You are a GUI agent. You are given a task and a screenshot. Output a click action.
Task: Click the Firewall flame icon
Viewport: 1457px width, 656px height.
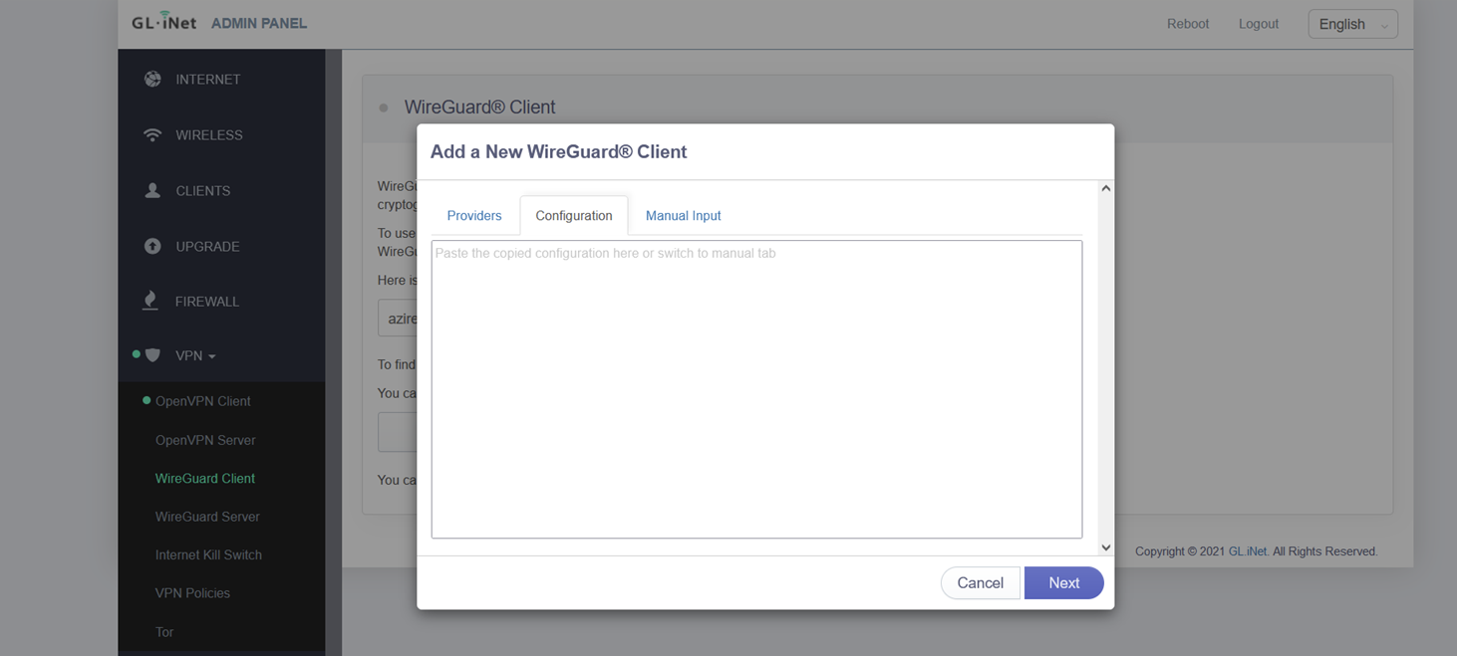(150, 301)
